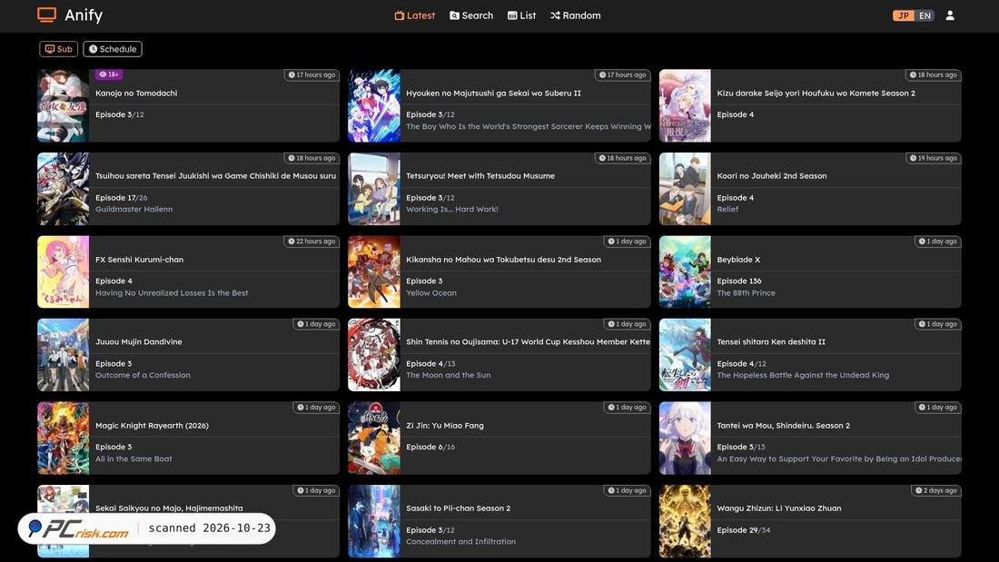
Task: Click "2 days ago" timestamp on Wangu Zhizun
Action: (x=936, y=490)
